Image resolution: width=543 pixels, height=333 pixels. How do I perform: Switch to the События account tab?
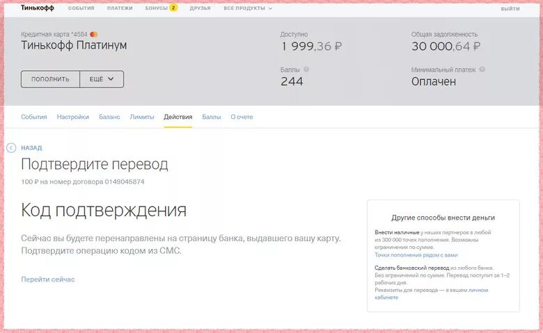point(34,117)
